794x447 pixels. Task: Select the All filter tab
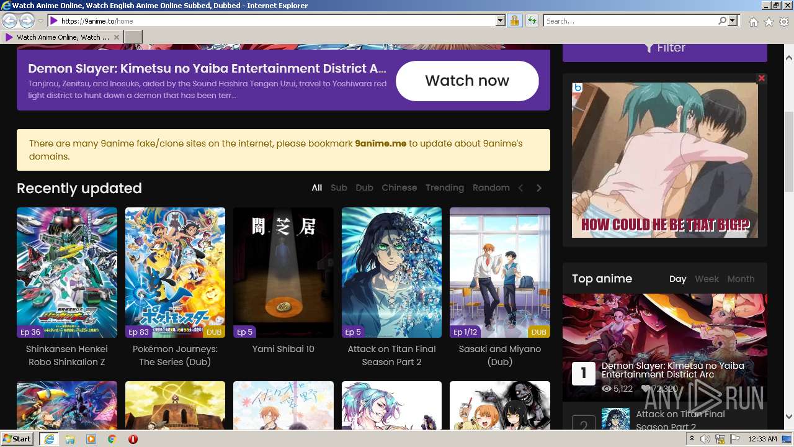(x=317, y=187)
